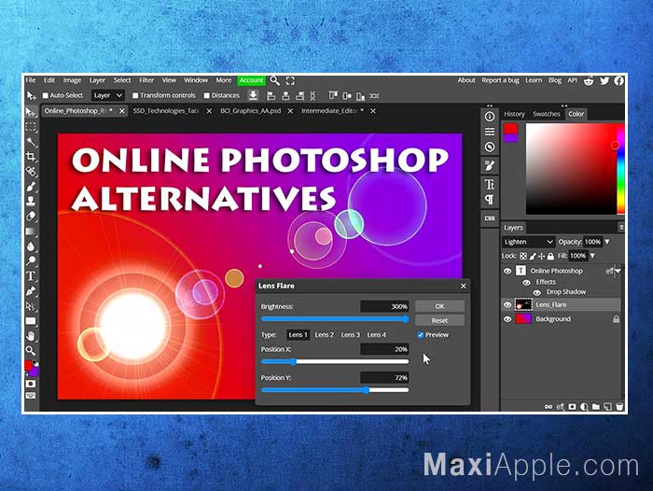
Task: Open the Lighten blend mode dropdown
Action: 529,242
